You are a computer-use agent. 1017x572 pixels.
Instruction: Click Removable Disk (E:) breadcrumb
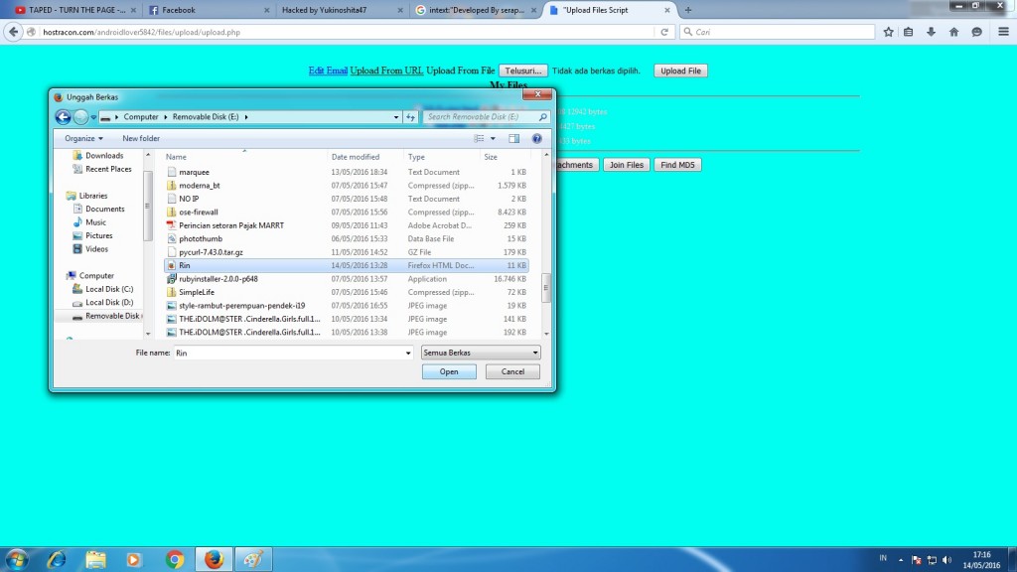click(x=206, y=117)
